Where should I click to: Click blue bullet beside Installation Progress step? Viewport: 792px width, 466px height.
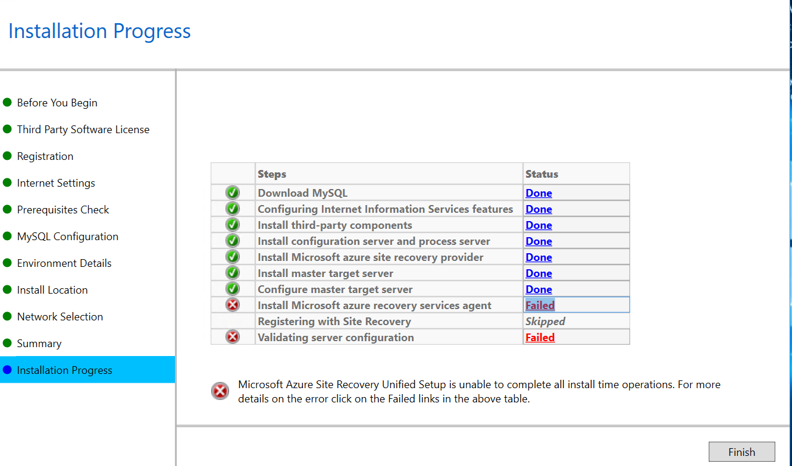pos(7,370)
